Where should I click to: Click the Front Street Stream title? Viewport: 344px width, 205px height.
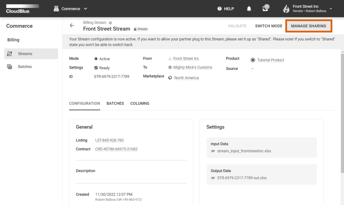pos(106,29)
